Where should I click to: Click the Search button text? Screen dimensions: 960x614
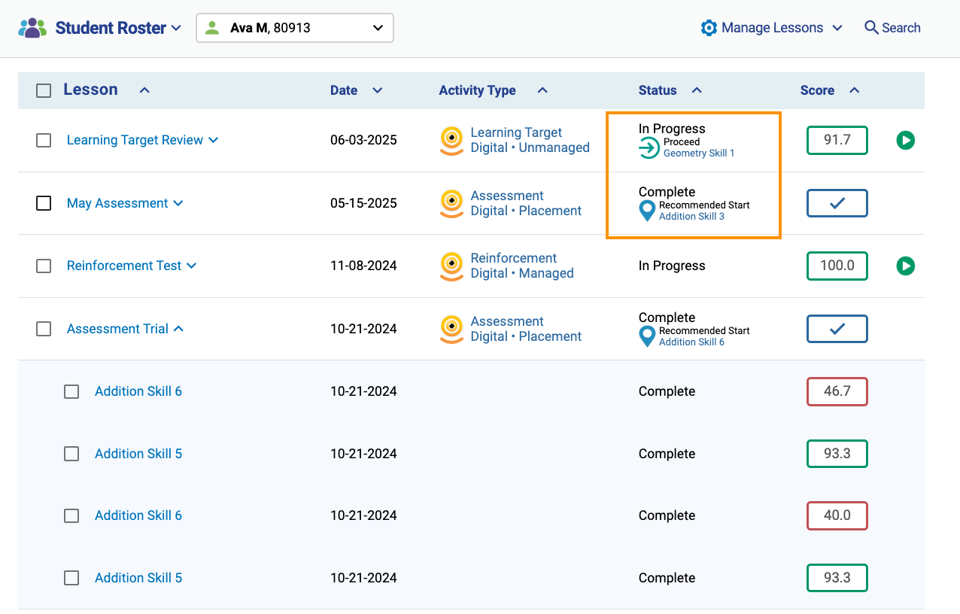901,28
